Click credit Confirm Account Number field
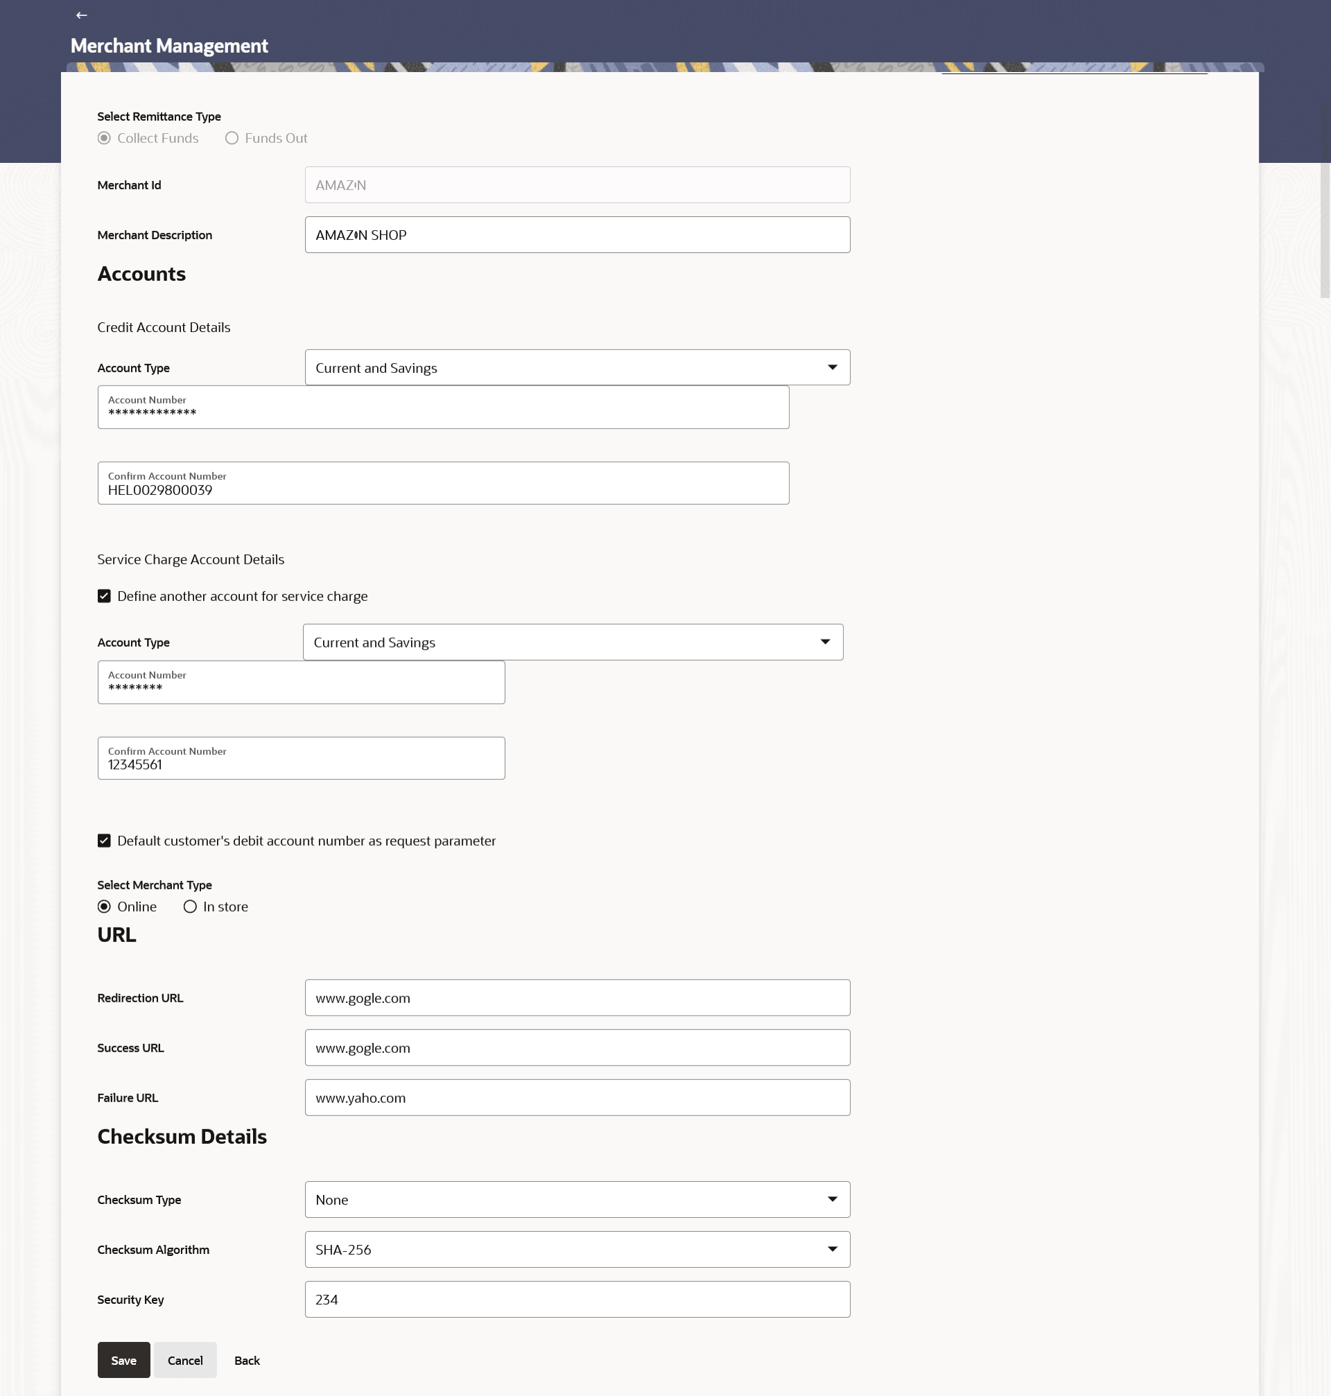Image resolution: width=1331 pixels, height=1396 pixels. point(443,484)
